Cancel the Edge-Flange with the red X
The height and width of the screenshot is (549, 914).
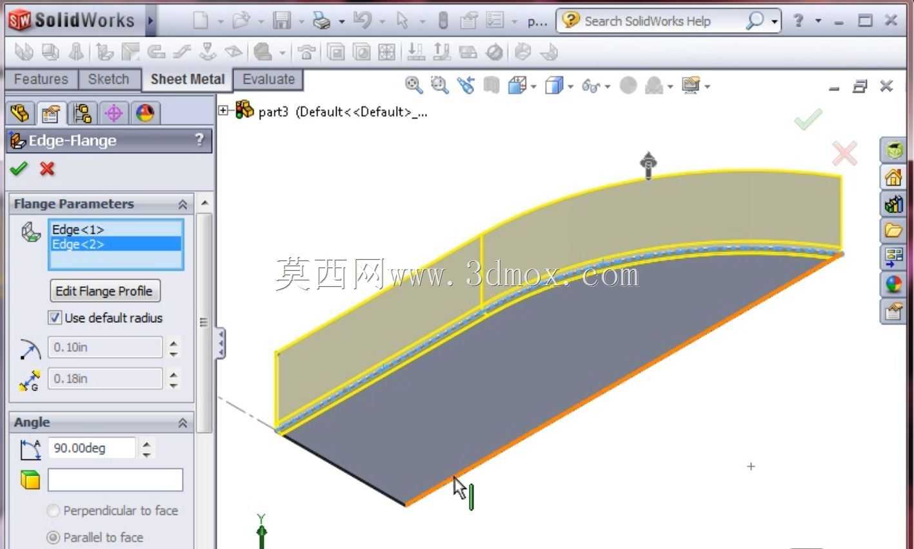click(x=47, y=169)
